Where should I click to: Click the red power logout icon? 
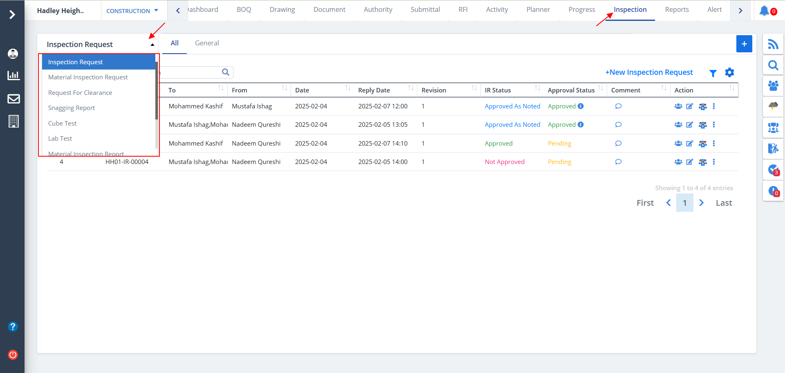click(13, 355)
